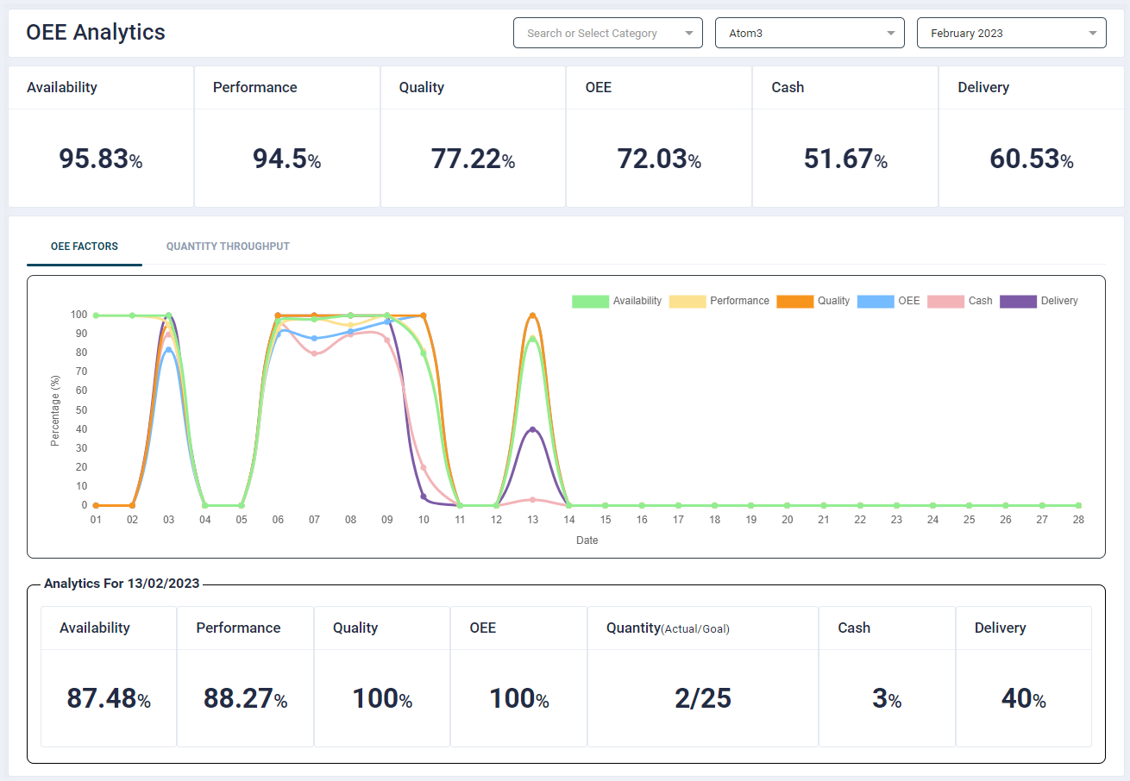
Task: Select the Cash data point on date 07
Action: [x=314, y=353]
